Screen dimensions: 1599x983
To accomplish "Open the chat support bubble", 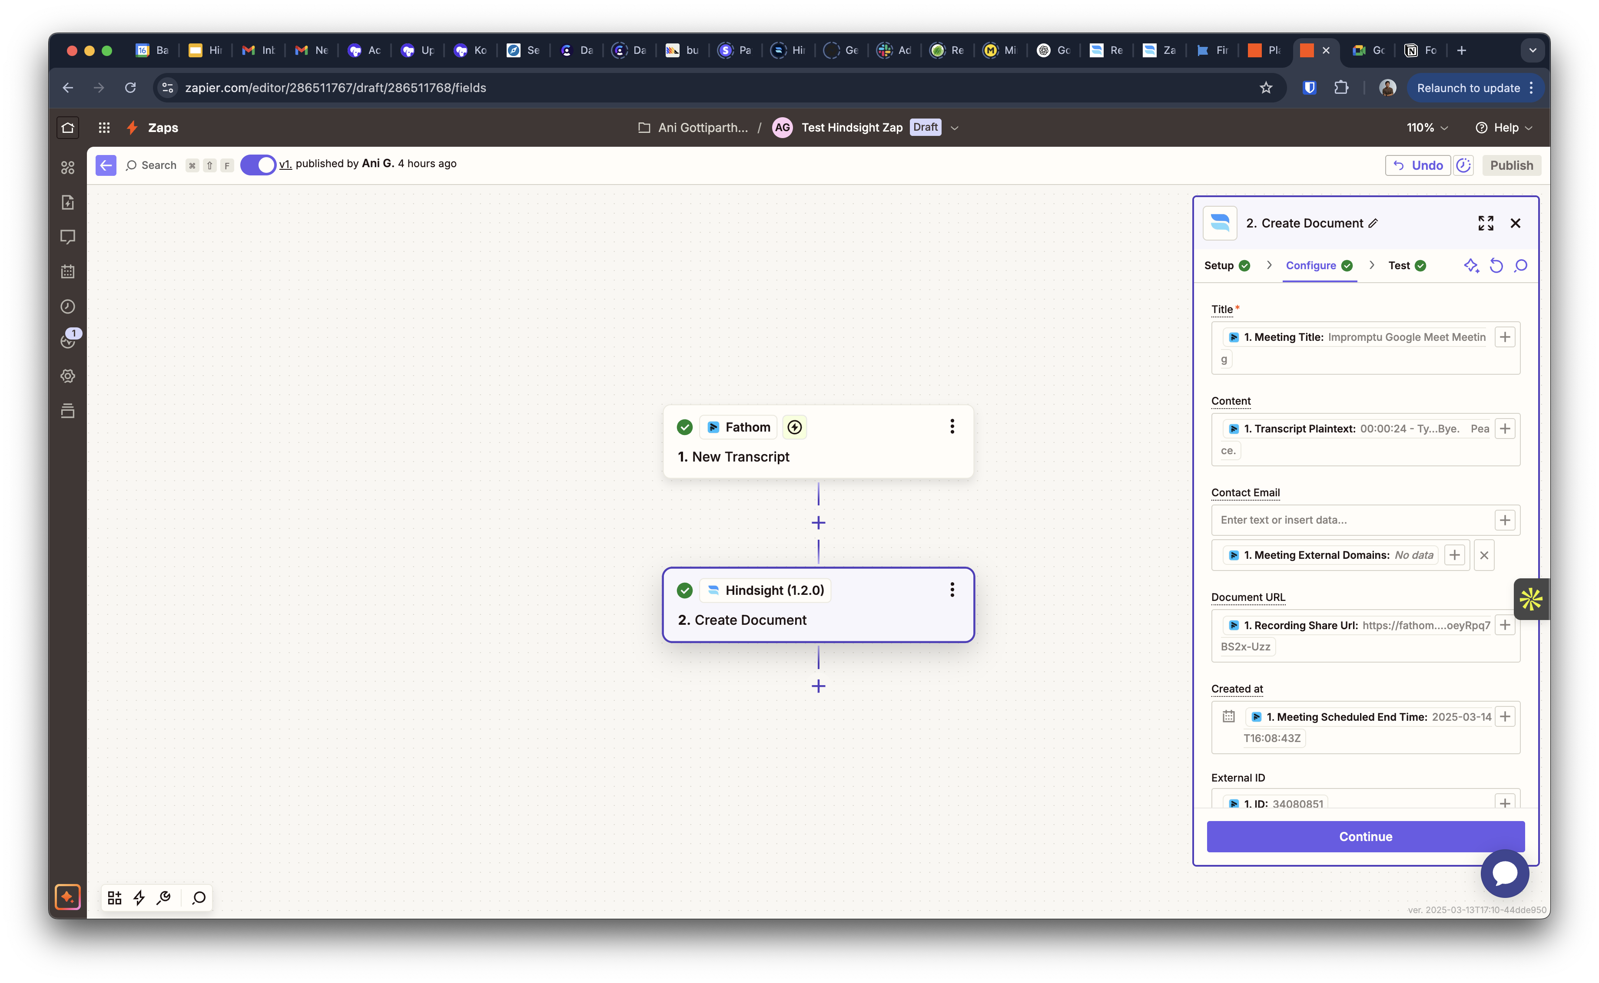I will [x=1504, y=873].
